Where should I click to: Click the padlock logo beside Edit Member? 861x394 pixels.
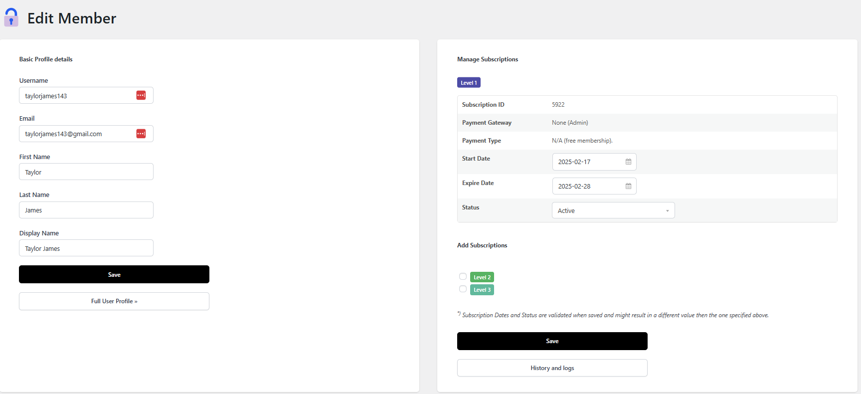[x=11, y=17]
